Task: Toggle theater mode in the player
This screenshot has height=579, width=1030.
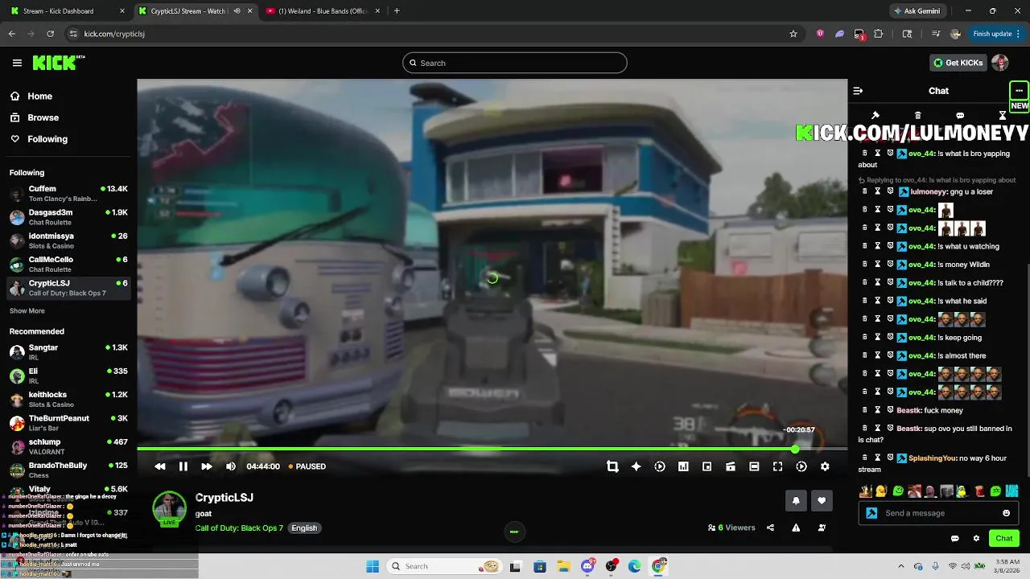Action: [x=754, y=466]
